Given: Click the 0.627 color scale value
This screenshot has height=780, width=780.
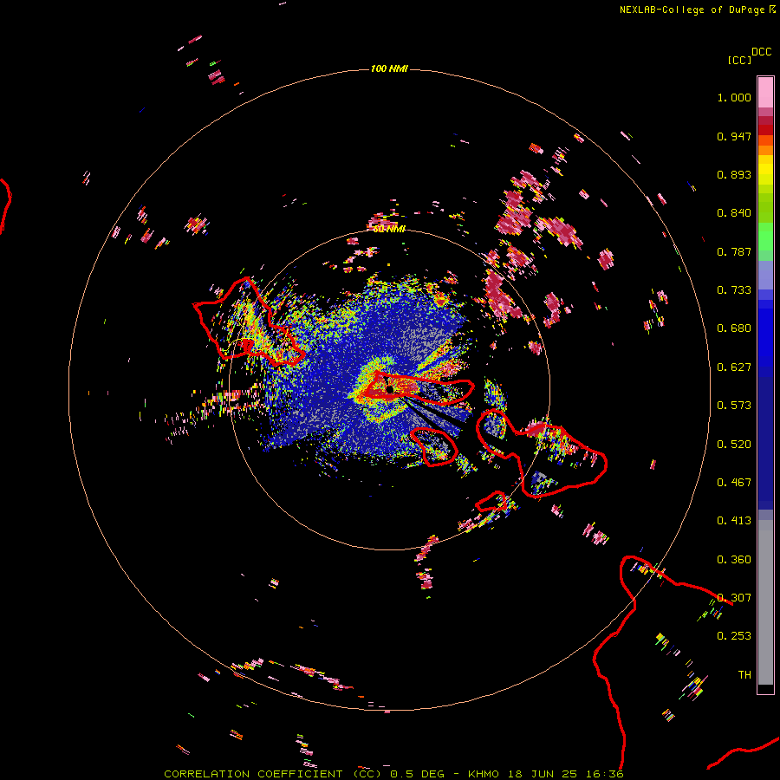Looking at the screenshot, I should tap(734, 367).
